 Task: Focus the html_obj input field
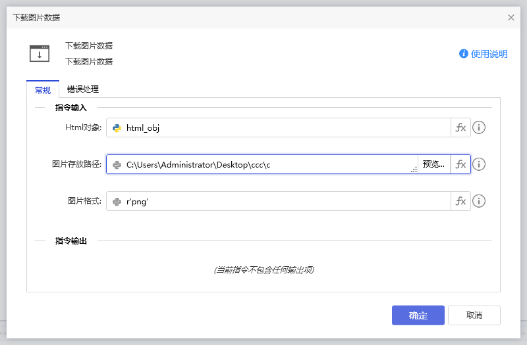pos(283,128)
